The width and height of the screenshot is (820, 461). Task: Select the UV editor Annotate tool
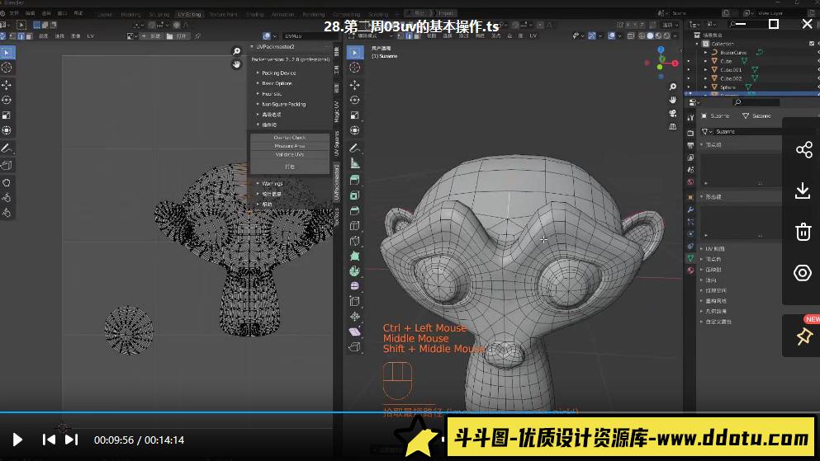[x=7, y=148]
